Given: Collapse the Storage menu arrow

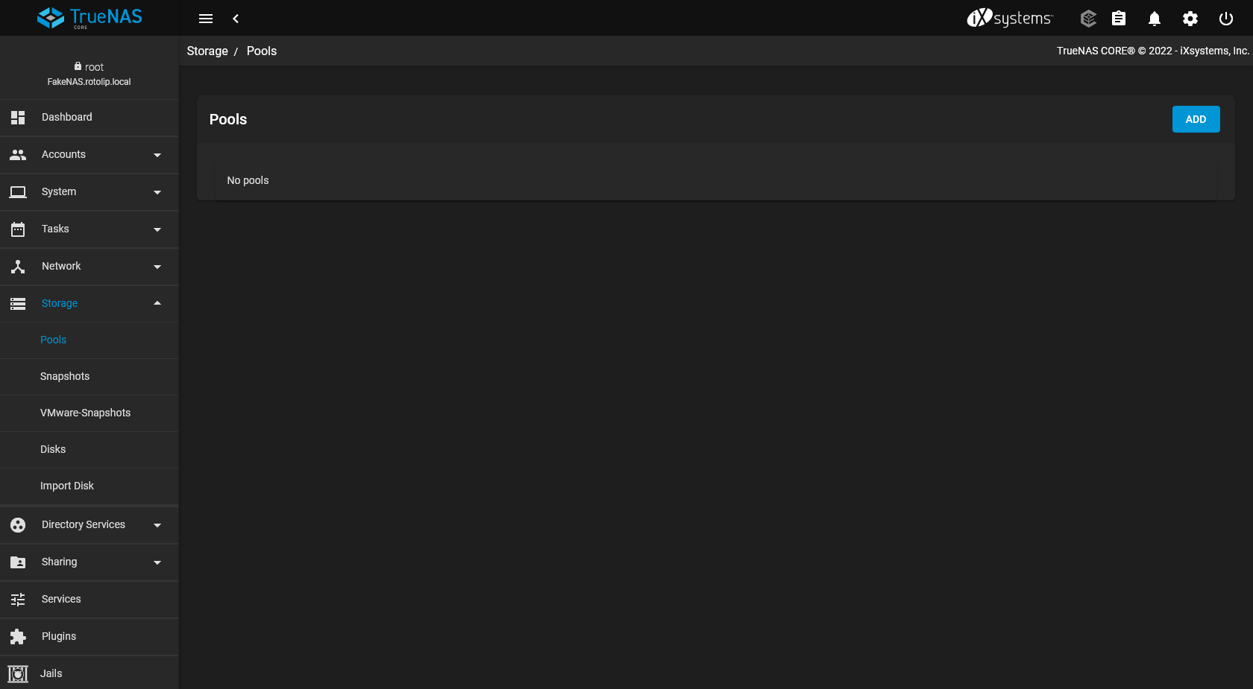Looking at the screenshot, I should (x=157, y=303).
